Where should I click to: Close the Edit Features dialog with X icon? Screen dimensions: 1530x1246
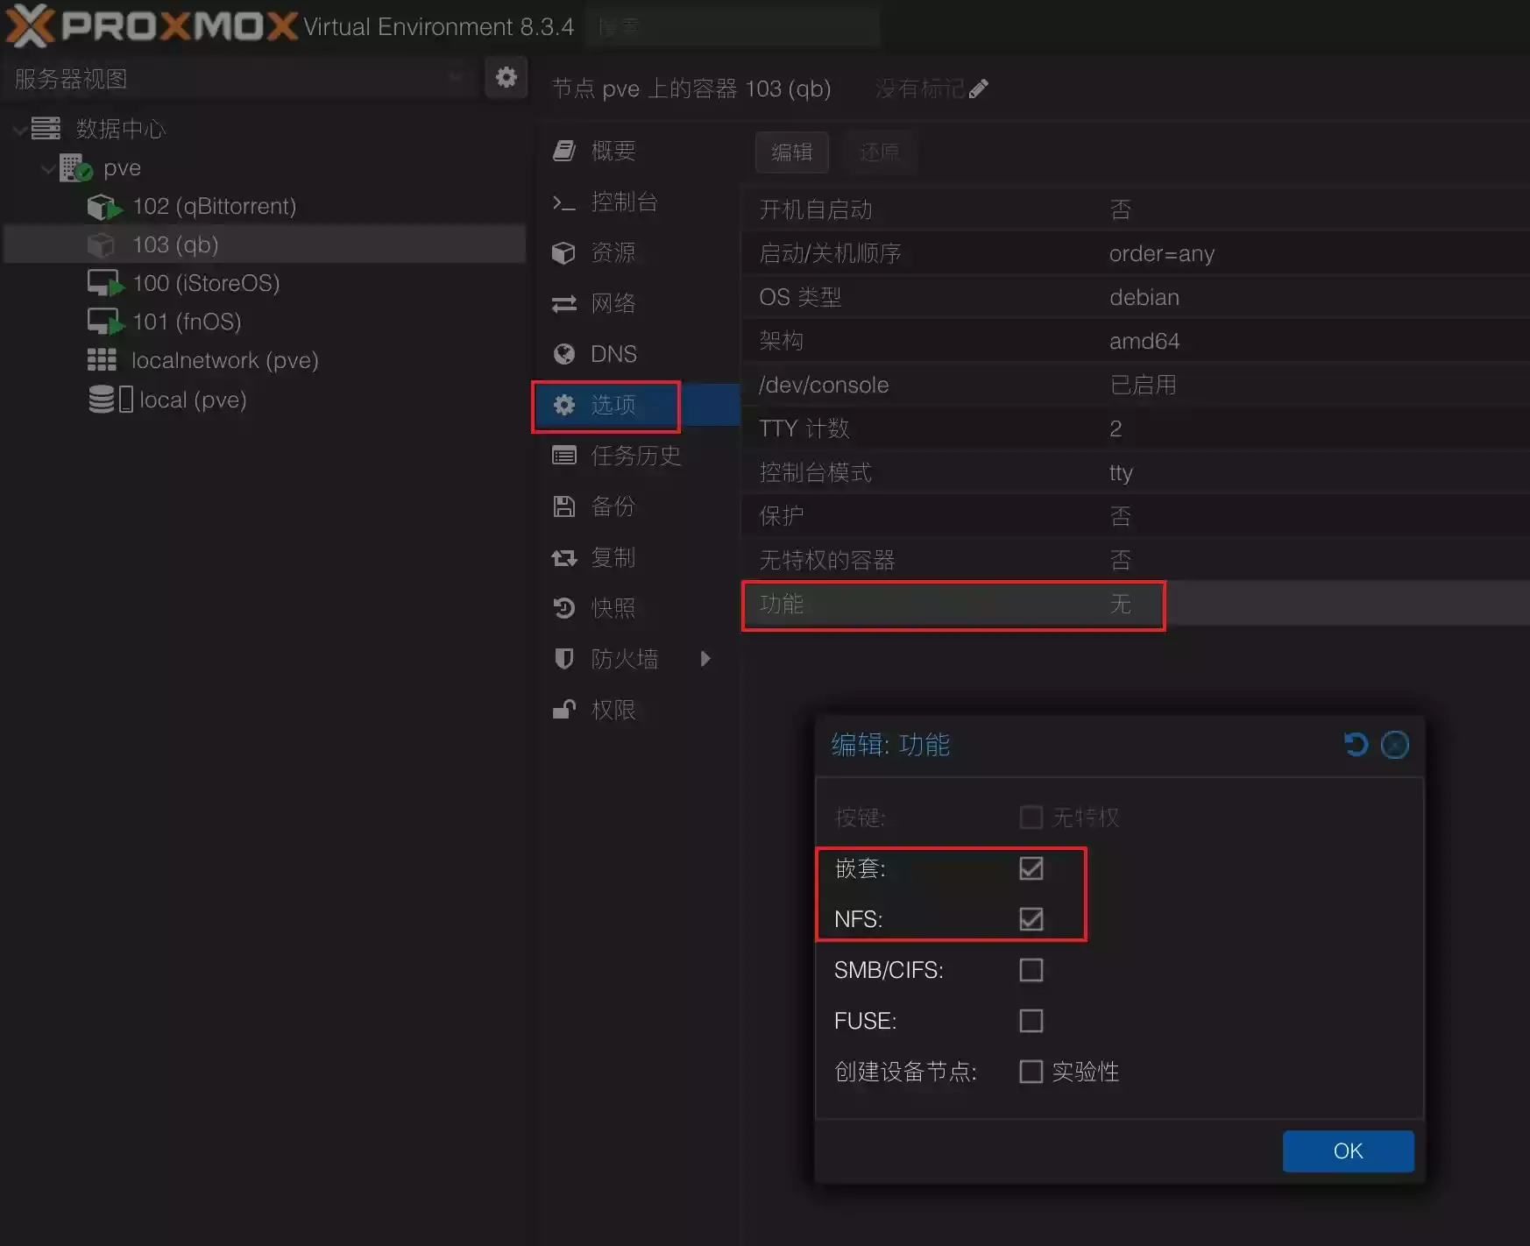(x=1394, y=745)
